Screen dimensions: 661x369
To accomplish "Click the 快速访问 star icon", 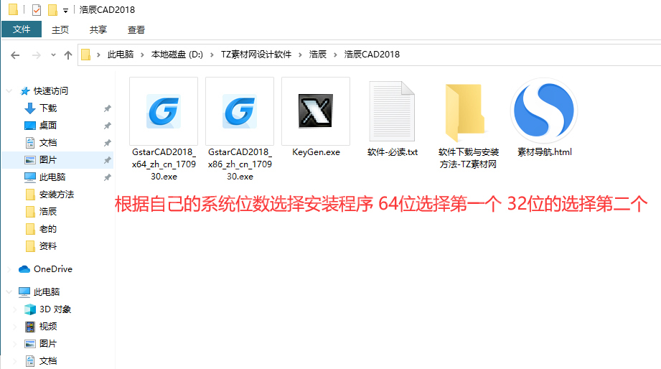I will (25, 91).
